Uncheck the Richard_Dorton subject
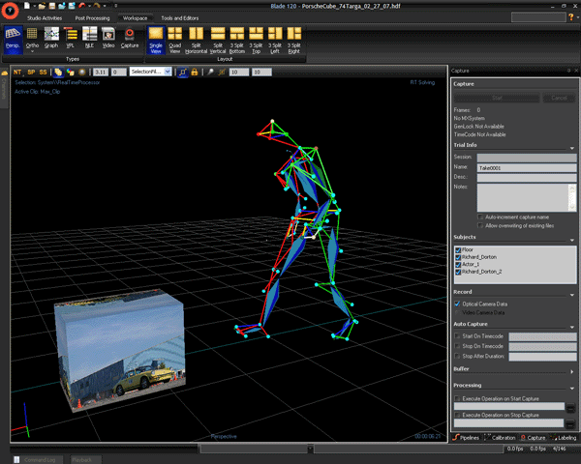Viewport: 581px width, 464px height. (x=458, y=257)
